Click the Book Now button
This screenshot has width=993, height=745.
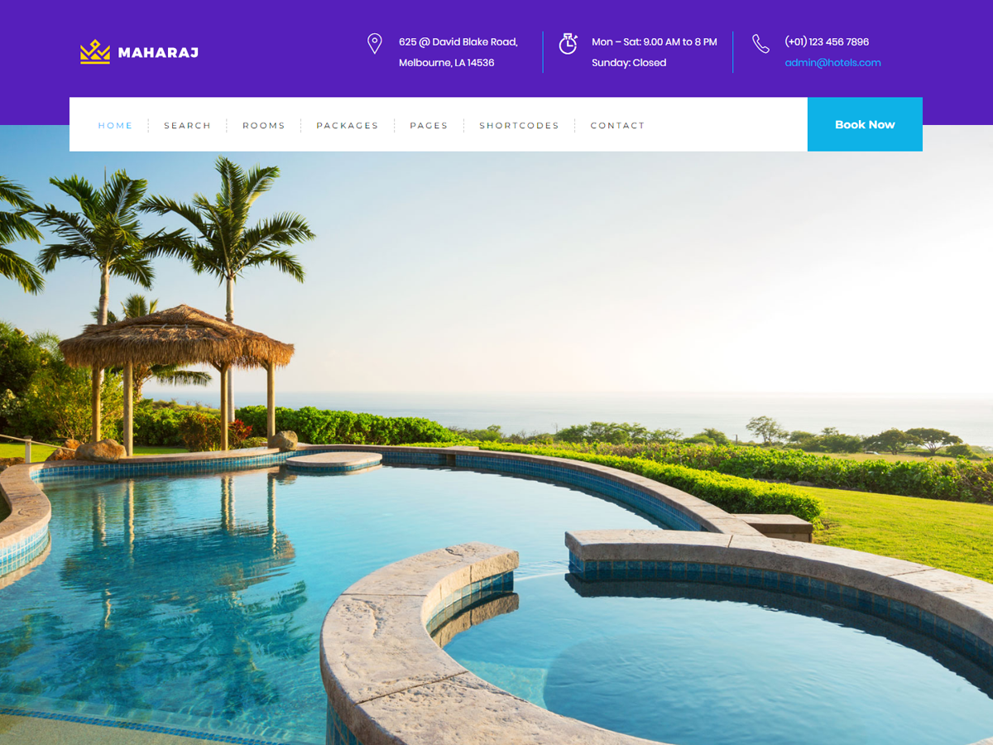click(x=865, y=124)
